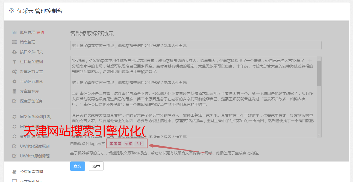The image size is (353, 182).
Task: Click the edit icon for UWriter深度原创
Action: (14, 146)
